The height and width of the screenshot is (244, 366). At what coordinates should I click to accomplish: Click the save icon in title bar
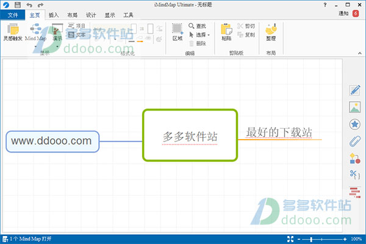point(18,5)
